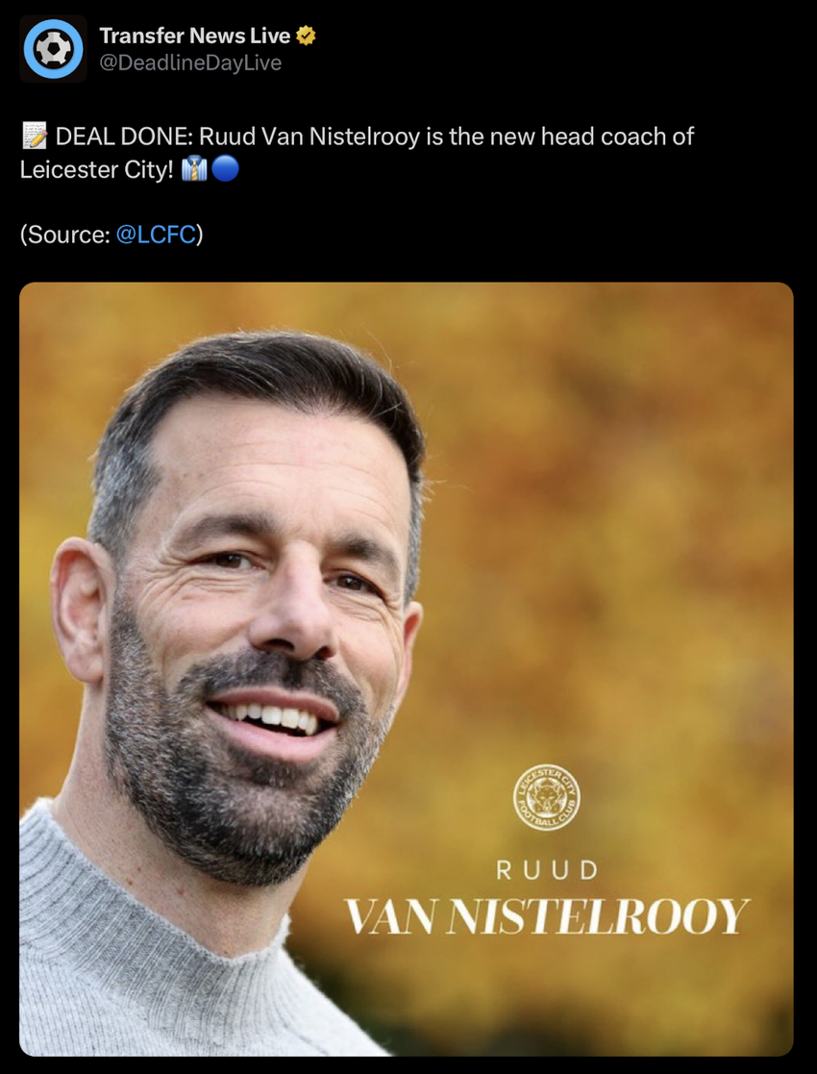Click the memo emoji before DEAL DONE
Image resolution: width=817 pixels, height=1074 pixels.
35,136
